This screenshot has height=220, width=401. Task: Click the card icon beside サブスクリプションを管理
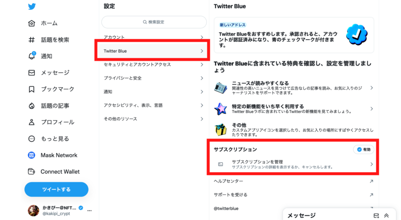220,164
